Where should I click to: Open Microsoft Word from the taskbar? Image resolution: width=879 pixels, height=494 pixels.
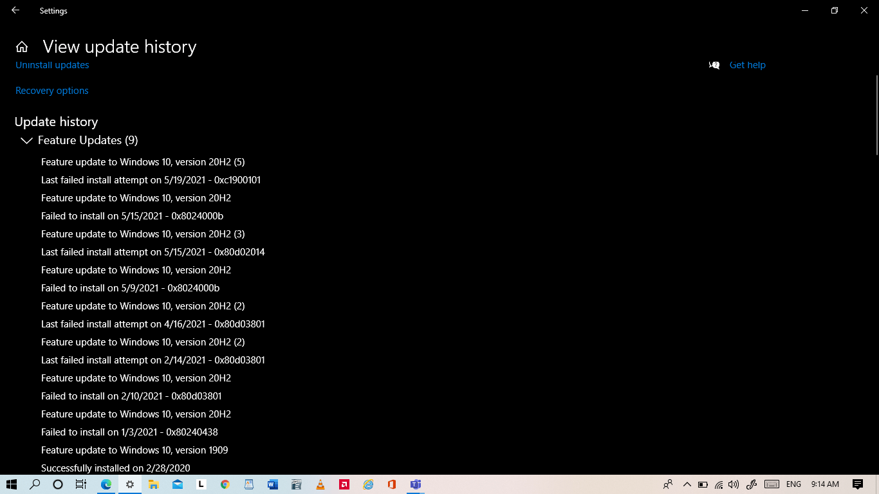[x=273, y=484]
